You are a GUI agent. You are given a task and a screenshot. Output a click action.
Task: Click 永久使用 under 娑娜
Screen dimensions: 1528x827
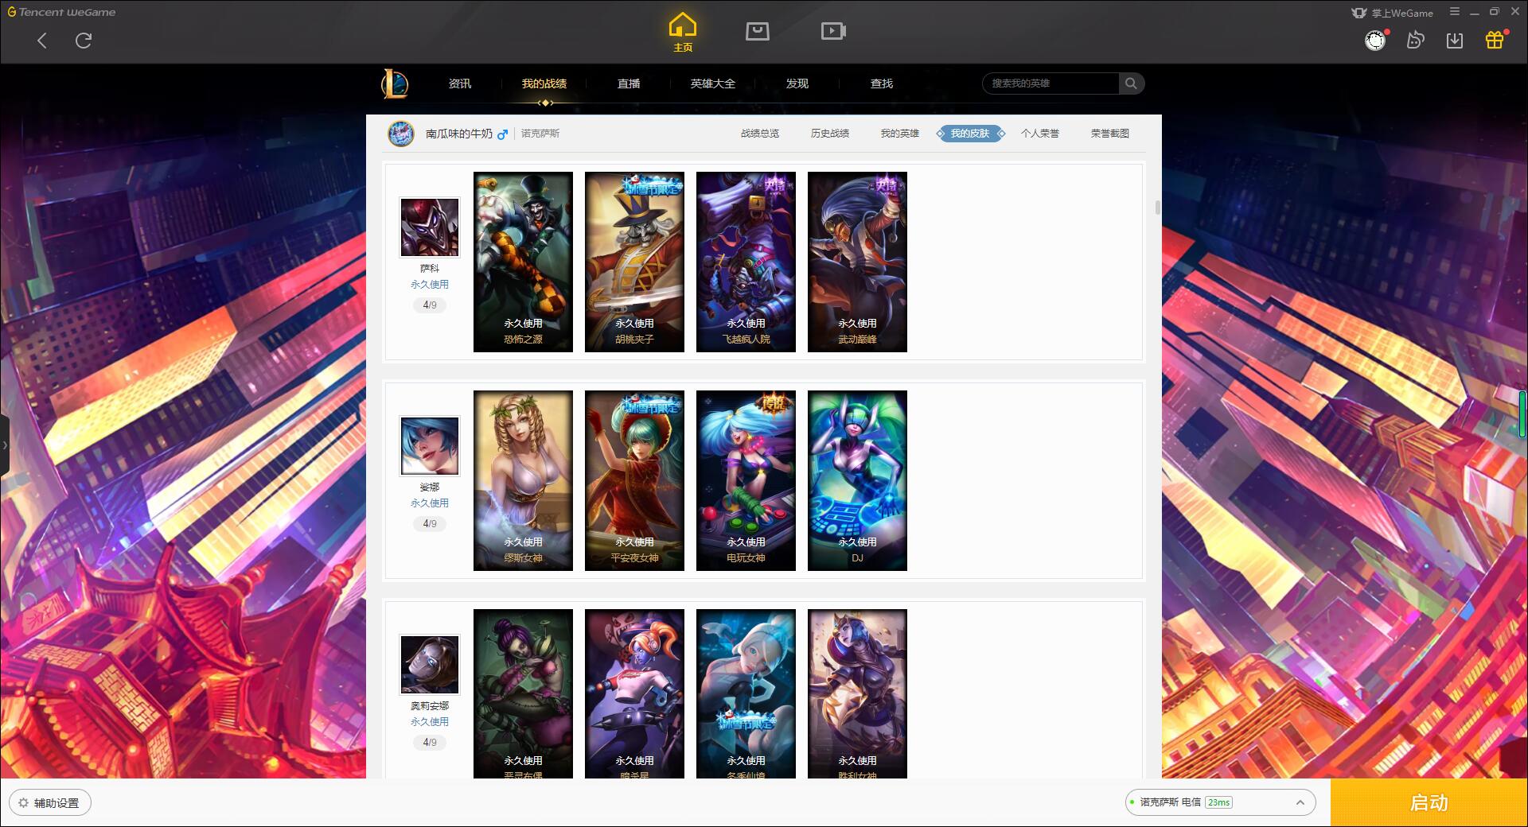(x=430, y=503)
